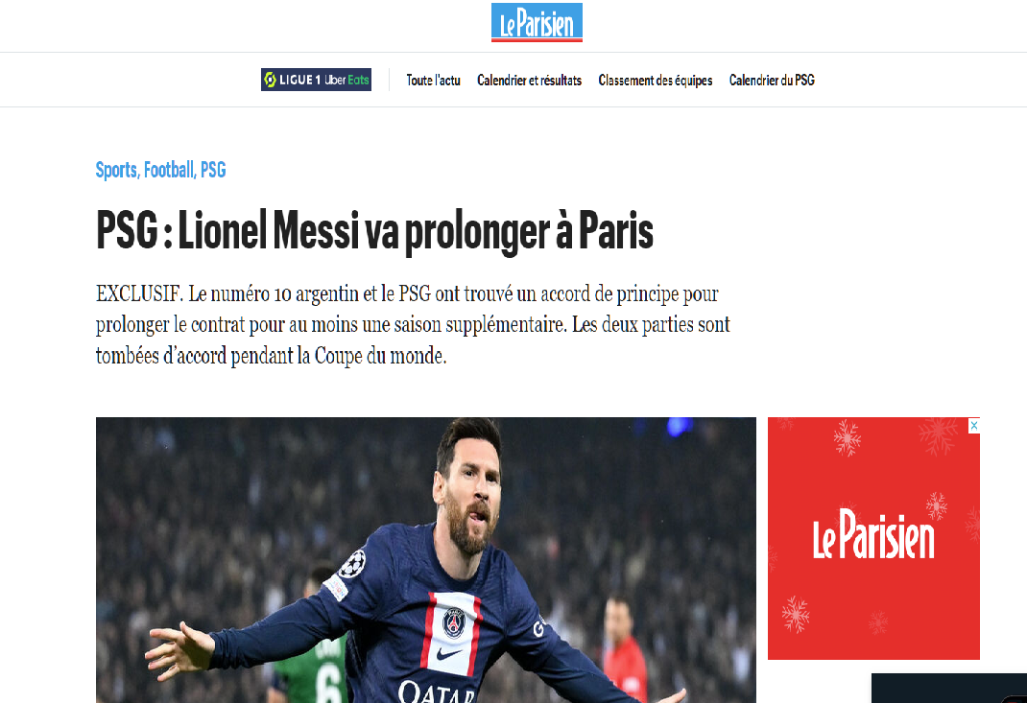Click the red Le Parisien ad banner
This screenshot has height=703, width=1027.
873,538
